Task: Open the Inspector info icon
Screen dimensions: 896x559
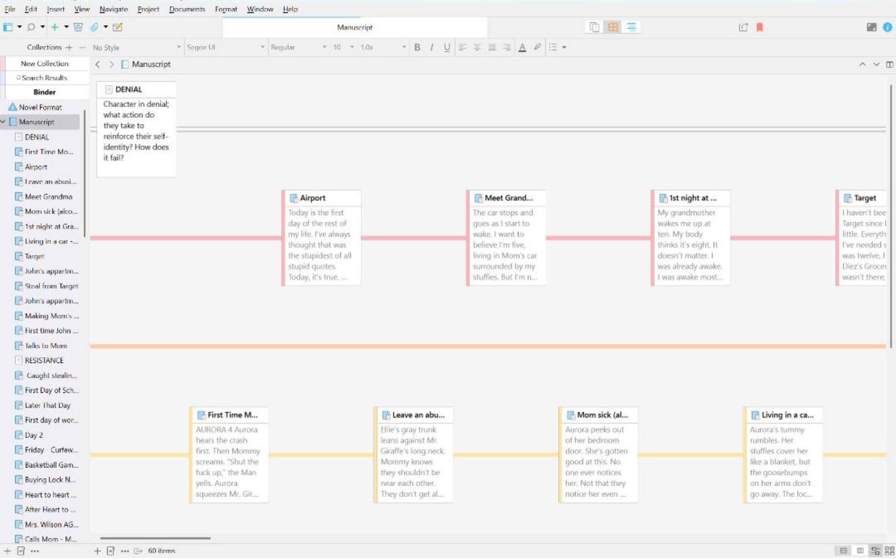Action: click(x=887, y=28)
